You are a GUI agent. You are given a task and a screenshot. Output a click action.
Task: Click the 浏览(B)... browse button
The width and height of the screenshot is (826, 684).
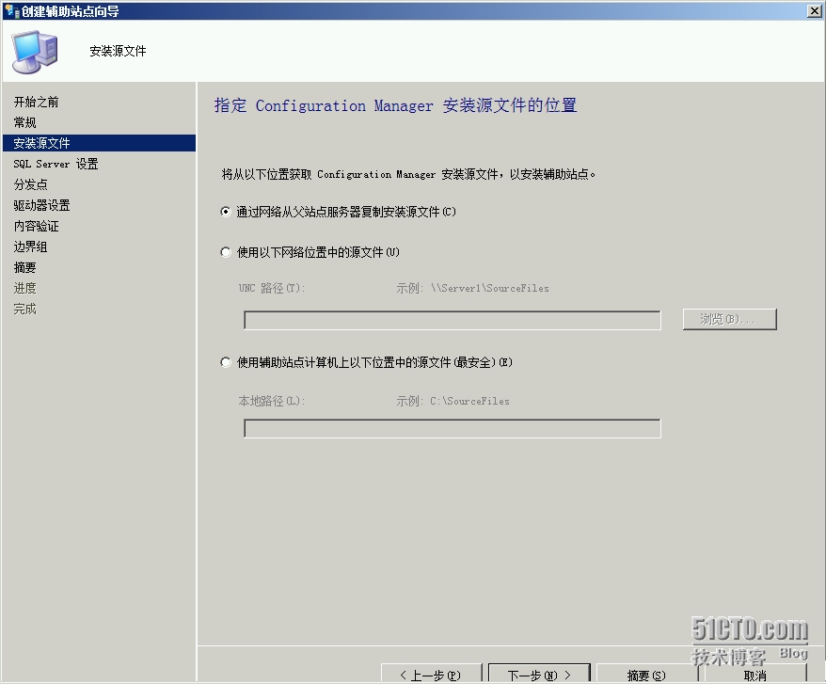tap(730, 319)
